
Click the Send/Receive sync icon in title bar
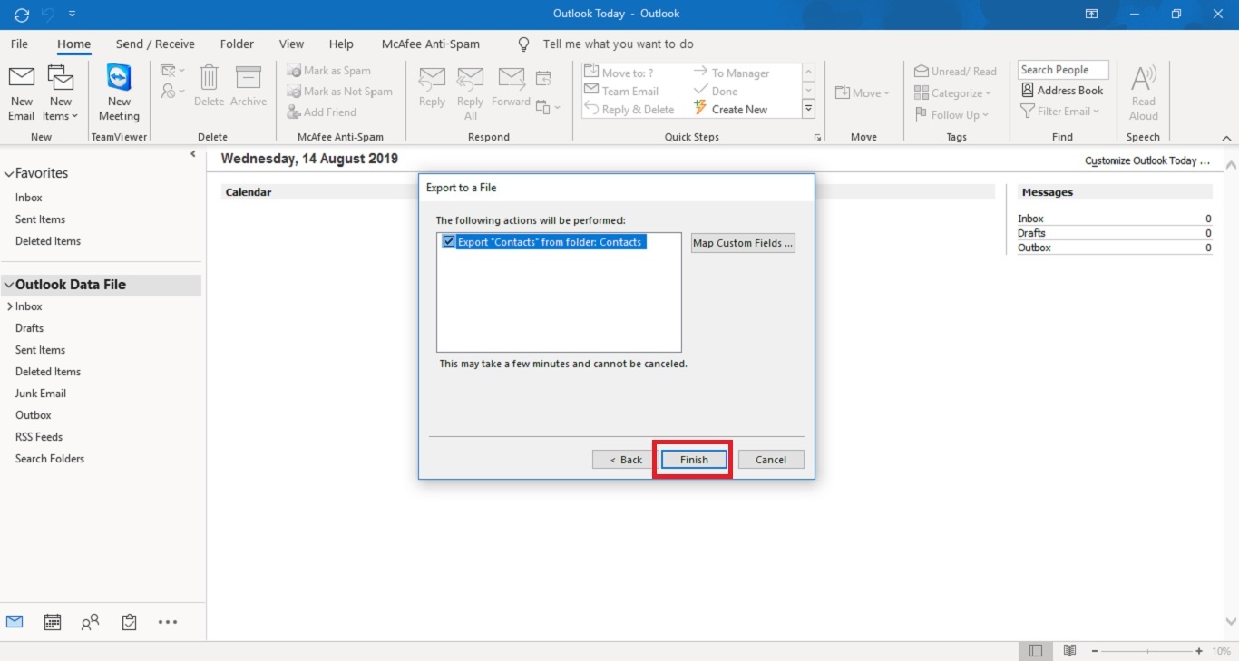pos(22,14)
